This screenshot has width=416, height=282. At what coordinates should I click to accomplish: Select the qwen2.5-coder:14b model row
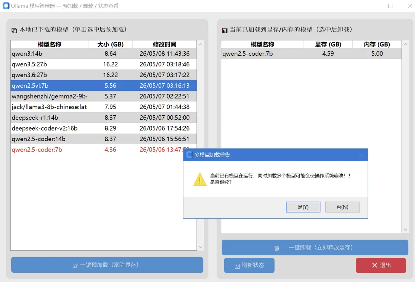click(104, 139)
